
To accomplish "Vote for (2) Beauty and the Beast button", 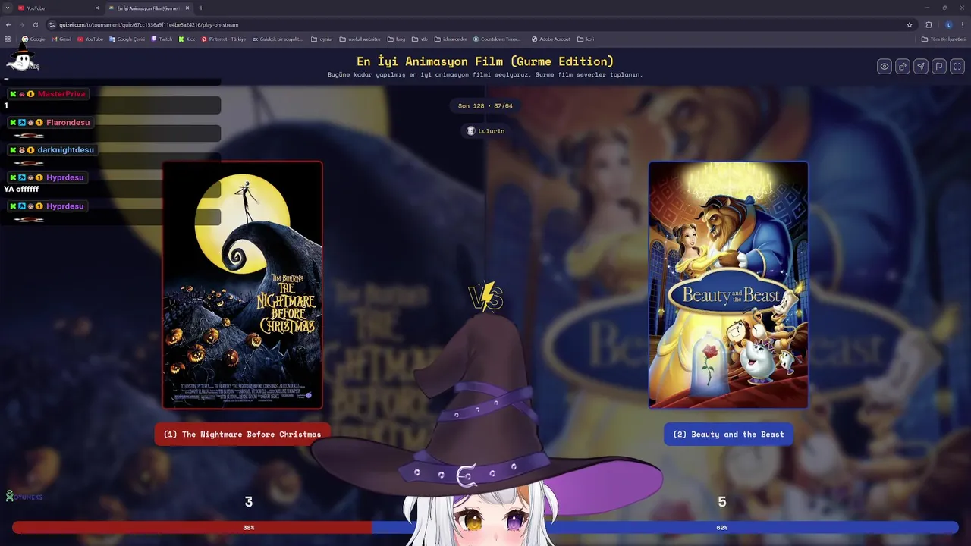I will [728, 434].
